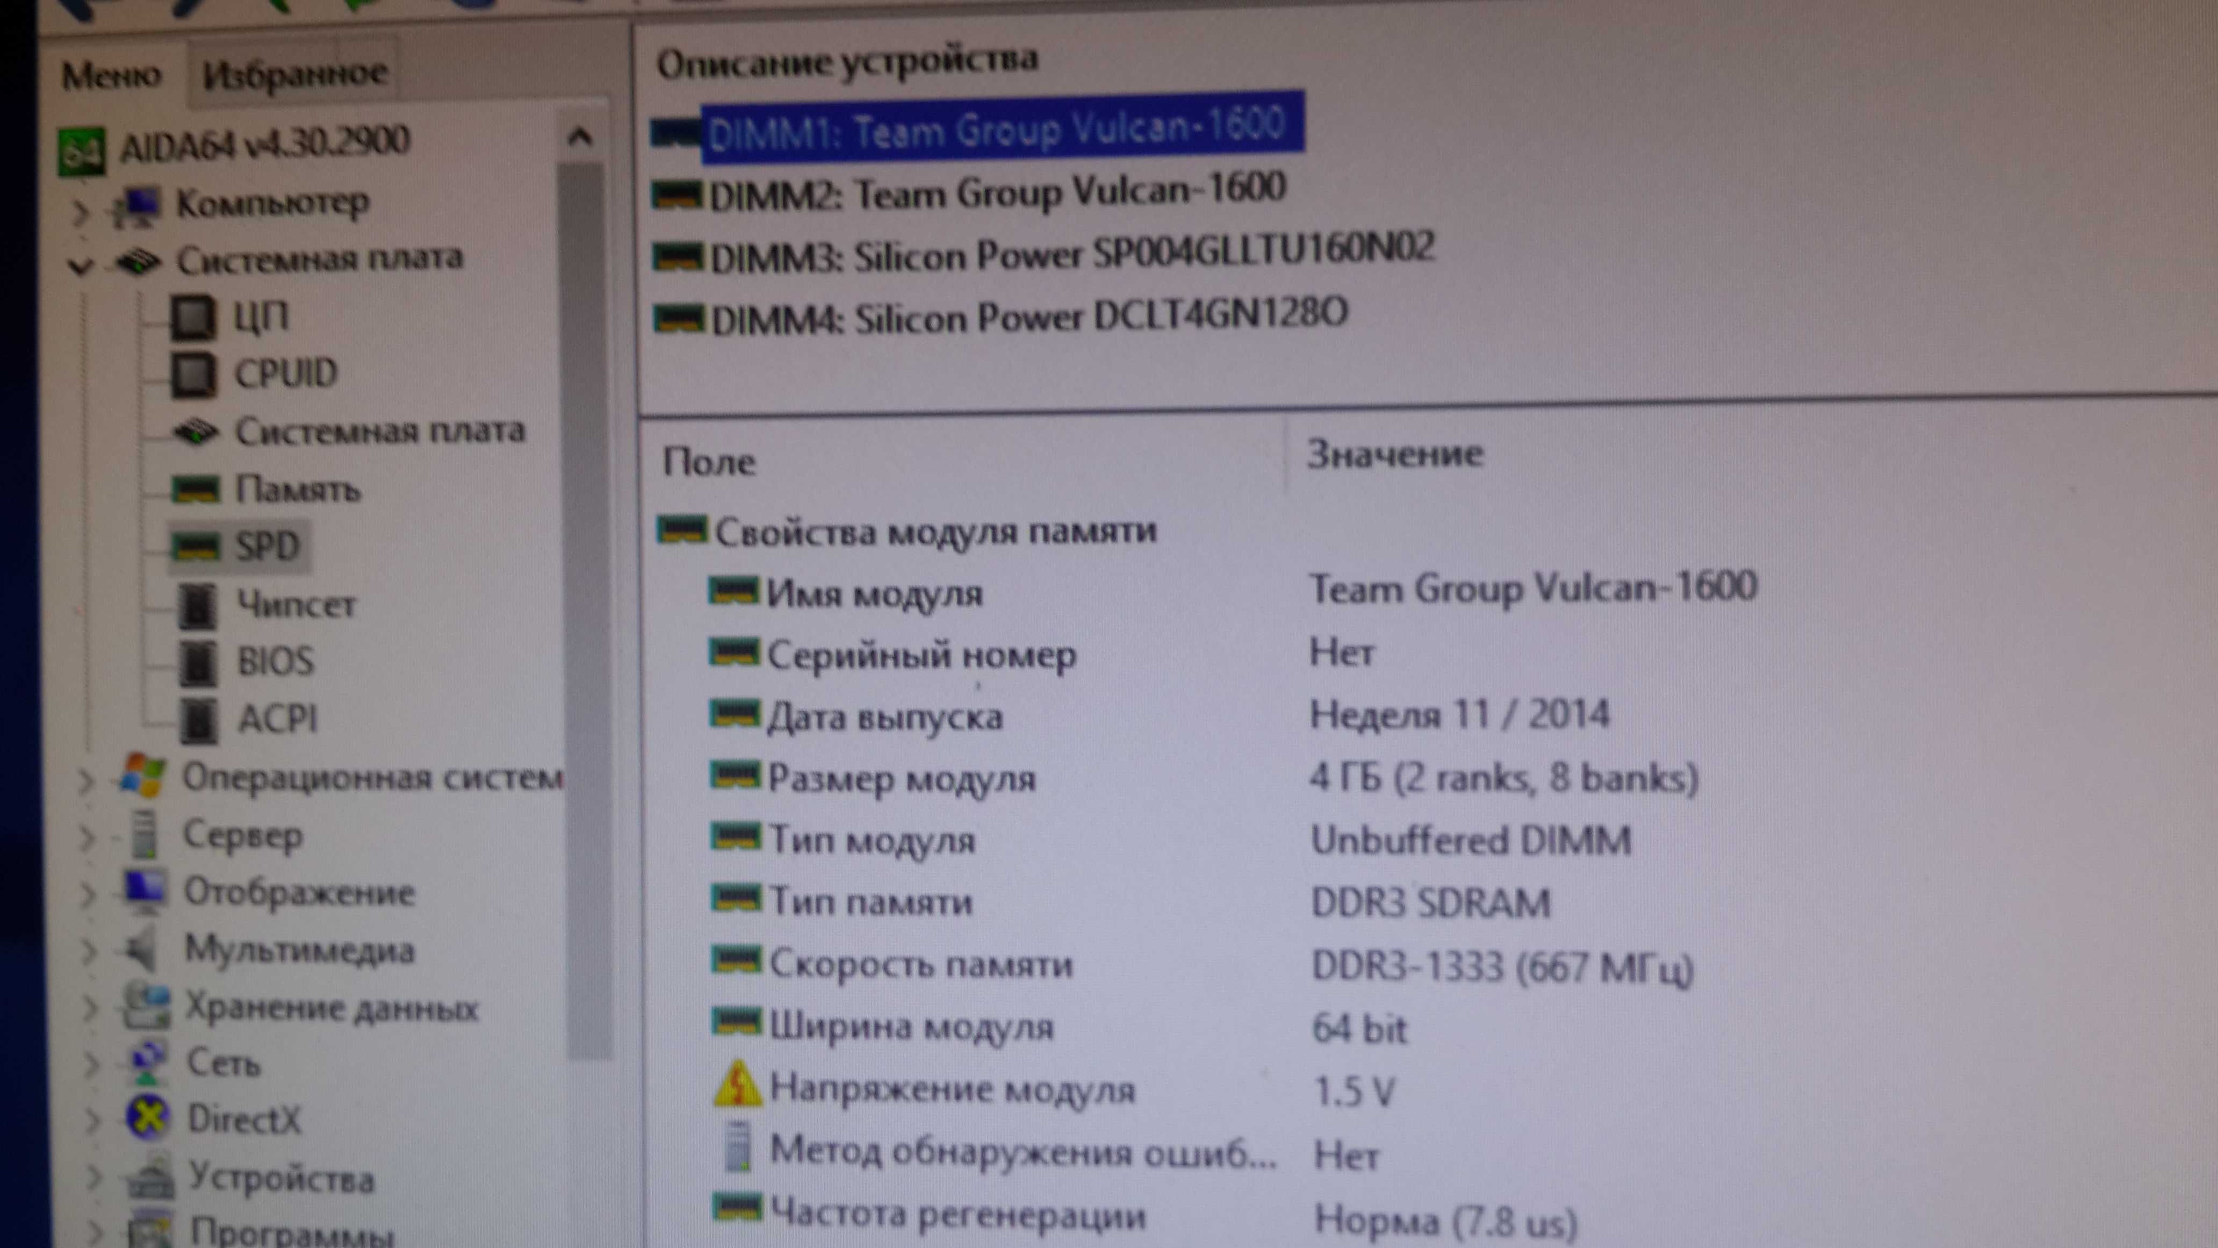Open the Чипсет tree item

296,605
